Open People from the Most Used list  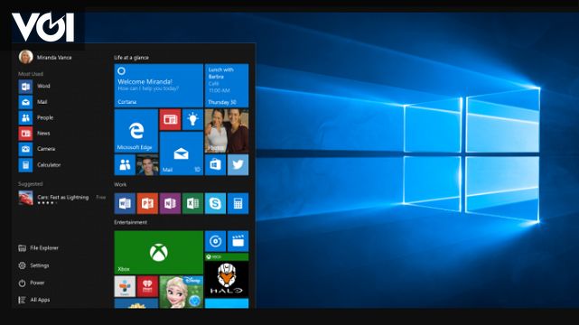(36, 117)
